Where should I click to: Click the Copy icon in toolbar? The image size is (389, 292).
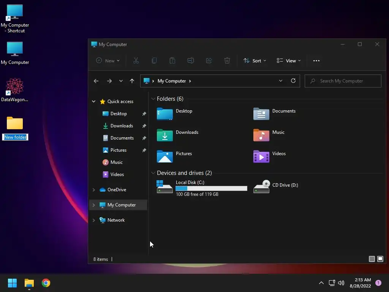pos(154,60)
